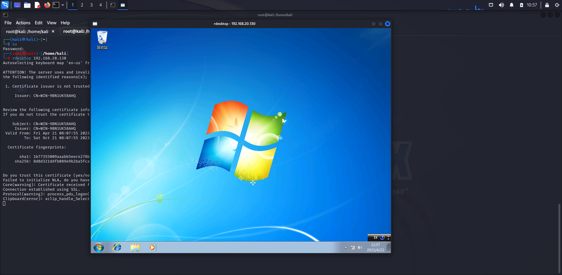The height and width of the screenshot is (275, 562).
Task: Click the logout icon in Kali panel
Action: coord(557,5)
